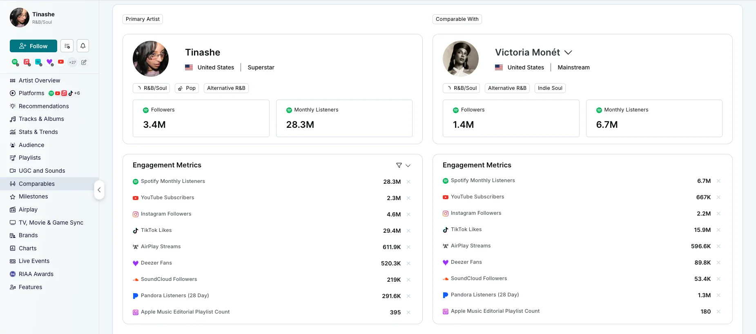Open Tinashe's Deezer heart link icon

[x=50, y=62]
